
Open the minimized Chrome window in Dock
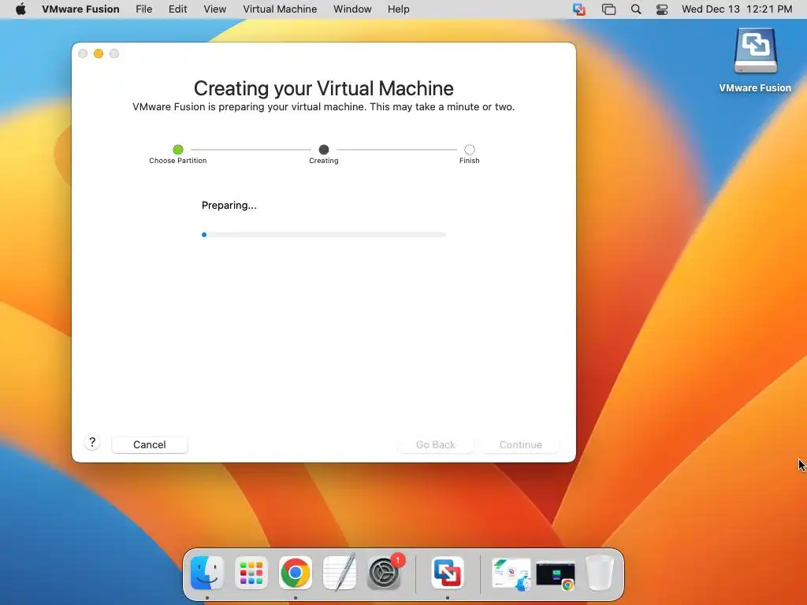click(556, 575)
